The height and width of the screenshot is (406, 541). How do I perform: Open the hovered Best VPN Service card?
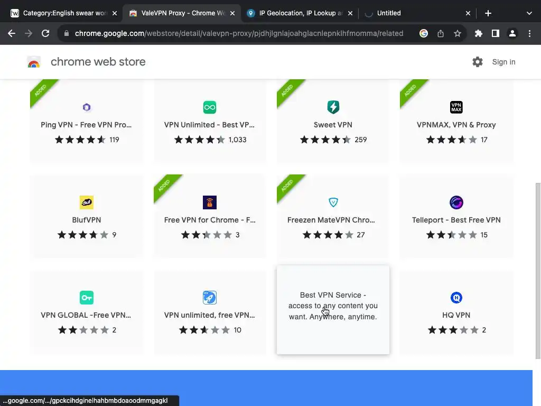point(333,310)
